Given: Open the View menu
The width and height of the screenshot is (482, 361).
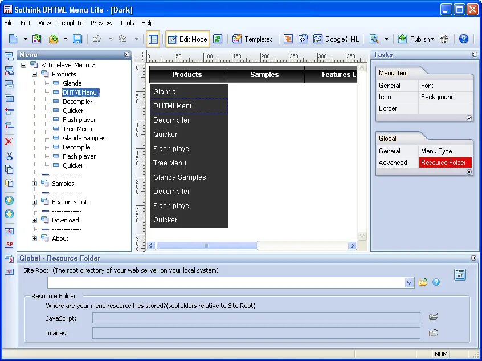Looking at the screenshot, I should click(44, 23).
